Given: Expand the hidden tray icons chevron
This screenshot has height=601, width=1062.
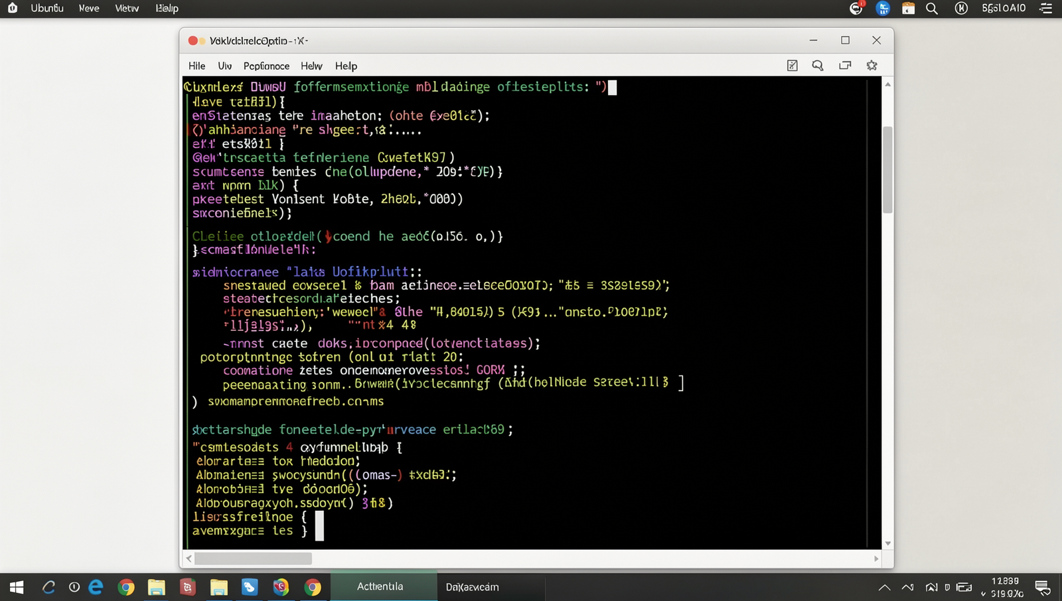Looking at the screenshot, I should click(884, 587).
